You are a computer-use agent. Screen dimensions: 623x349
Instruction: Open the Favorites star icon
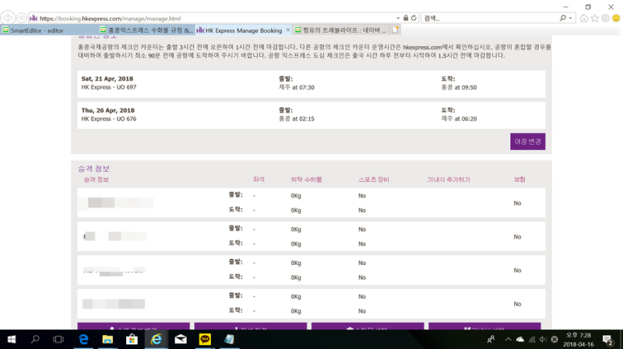pyautogui.click(x=594, y=18)
